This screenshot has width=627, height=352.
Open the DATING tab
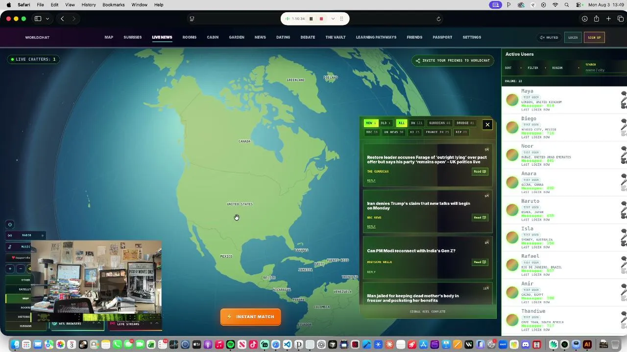[x=283, y=37]
